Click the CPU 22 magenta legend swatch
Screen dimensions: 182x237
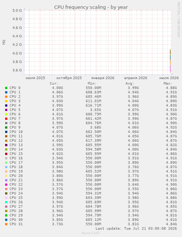click(x=6, y=185)
